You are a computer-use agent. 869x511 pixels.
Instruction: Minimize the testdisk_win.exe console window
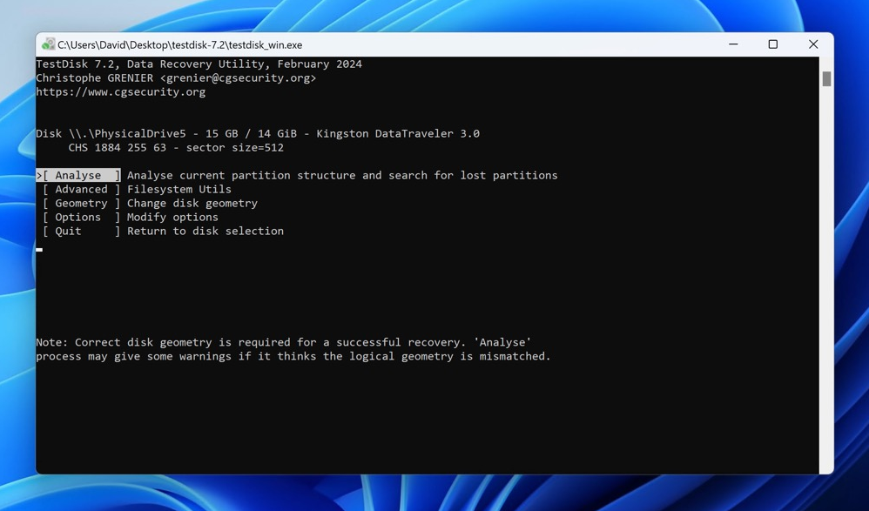pyautogui.click(x=733, y=44)
